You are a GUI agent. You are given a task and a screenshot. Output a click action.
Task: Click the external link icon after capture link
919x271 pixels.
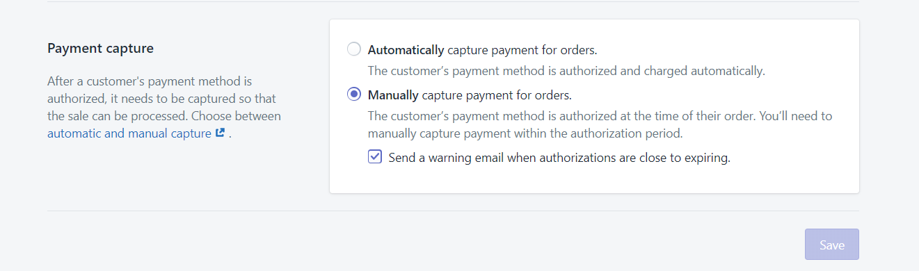pos(220,133)
